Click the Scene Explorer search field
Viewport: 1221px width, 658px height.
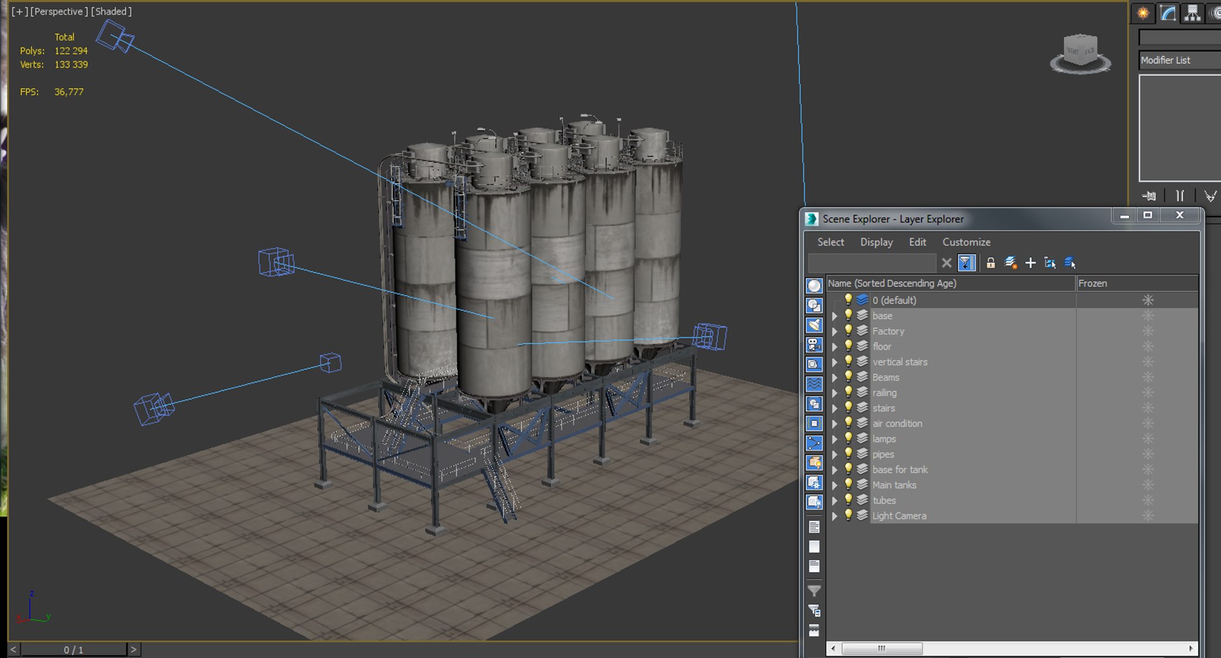click(872, 263)
